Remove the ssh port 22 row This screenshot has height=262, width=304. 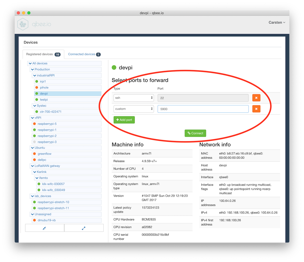[x=256, y=98]
